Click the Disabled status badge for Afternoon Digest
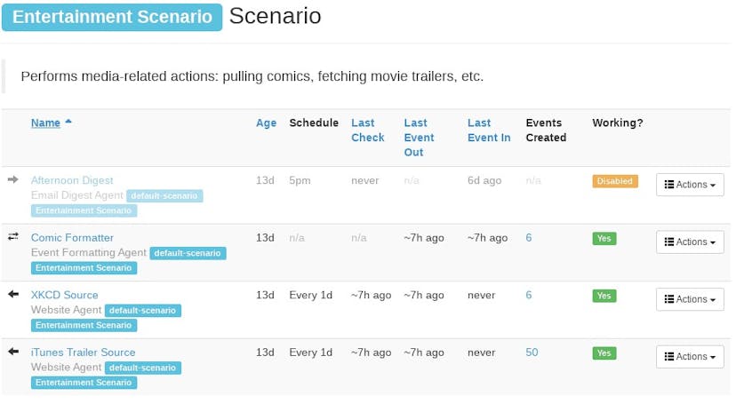The height and width of the screenshot is (404, 736). coord(615,181)
